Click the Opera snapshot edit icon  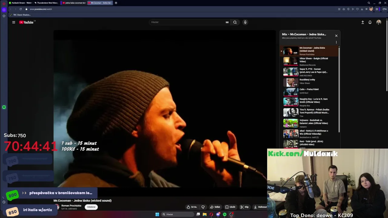339,9
